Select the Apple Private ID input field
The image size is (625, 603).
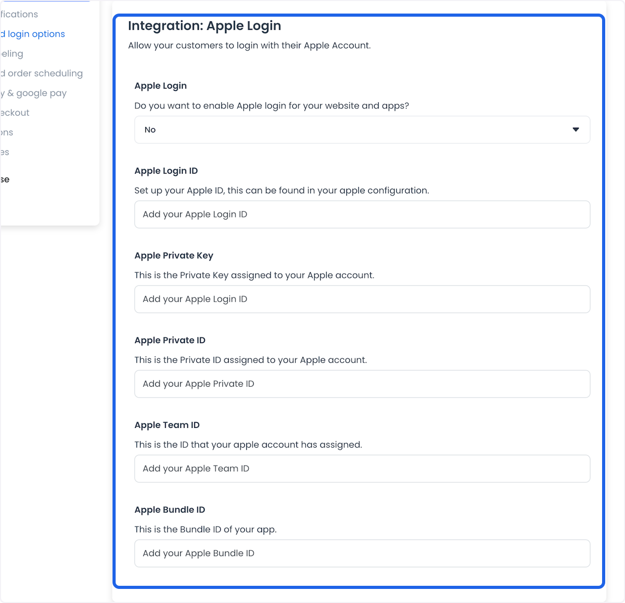coord(362,384)
